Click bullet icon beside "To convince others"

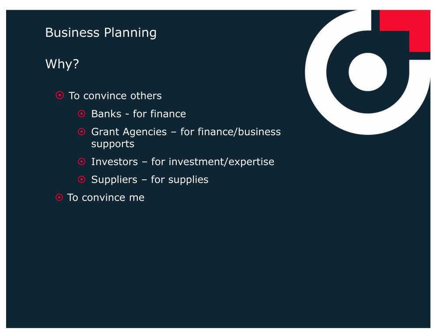click(x=59, y=95)
